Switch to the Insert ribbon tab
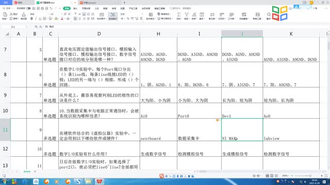This screenshot has width=330, height=185. tap(75, 8)
